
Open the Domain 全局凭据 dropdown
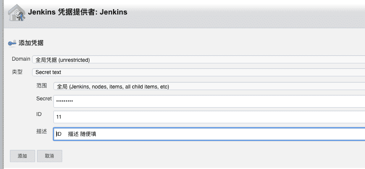[x=199, y=60]
